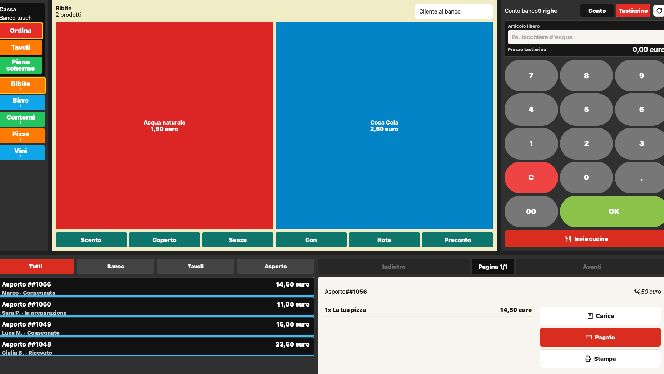Add Coca Cola product tile
Screen dimensions: 664x374
(x=384, y=126)
